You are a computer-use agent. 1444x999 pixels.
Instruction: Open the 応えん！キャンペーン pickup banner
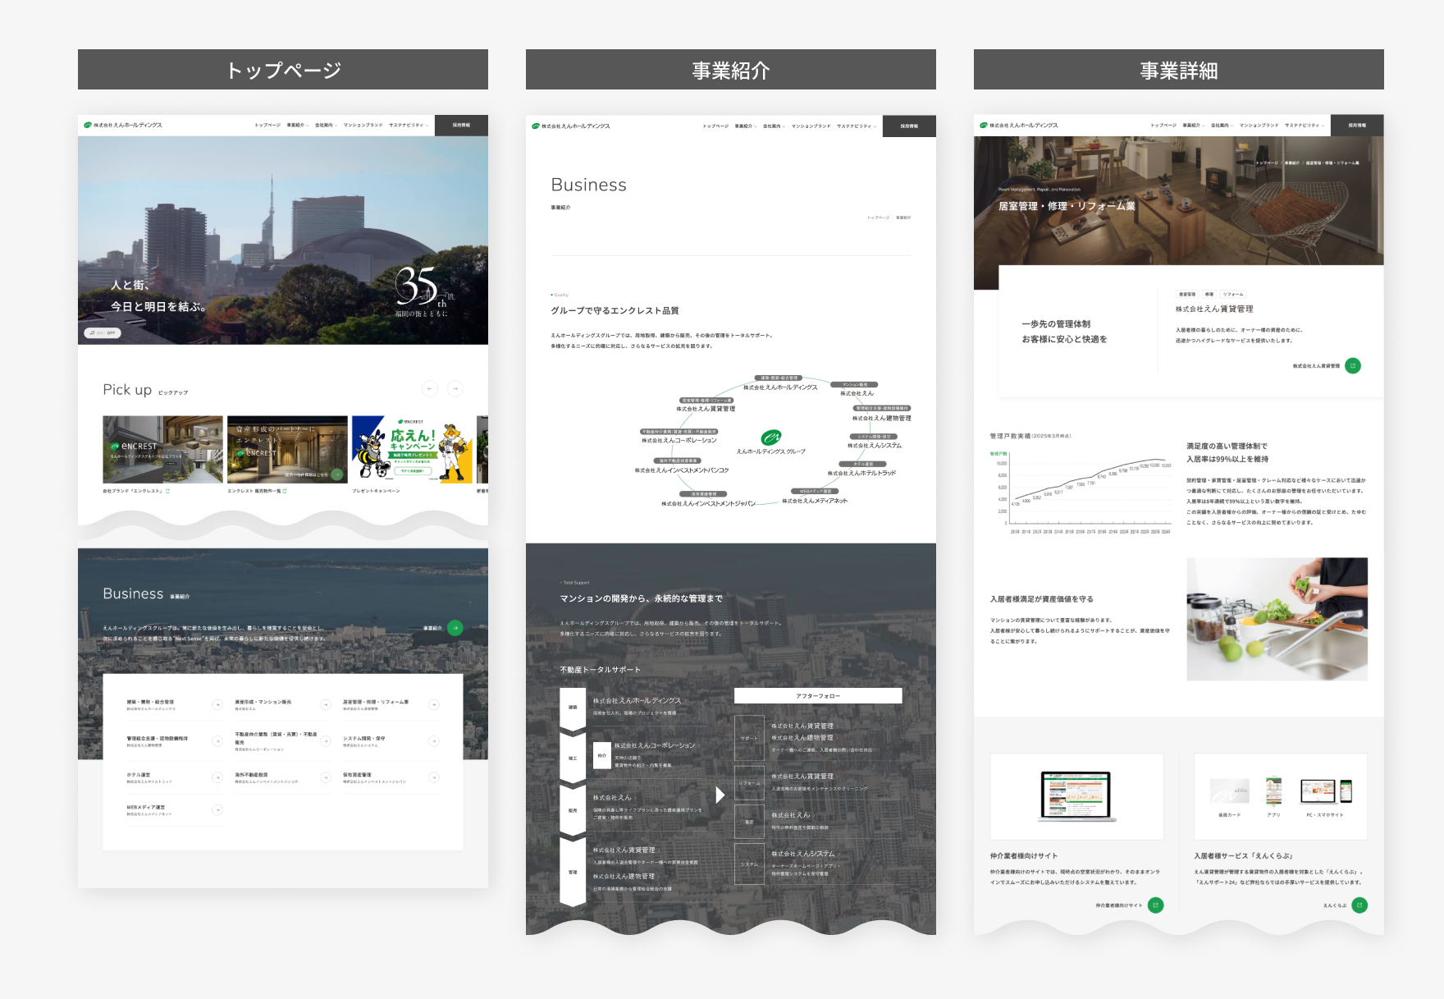click(412, 449)
